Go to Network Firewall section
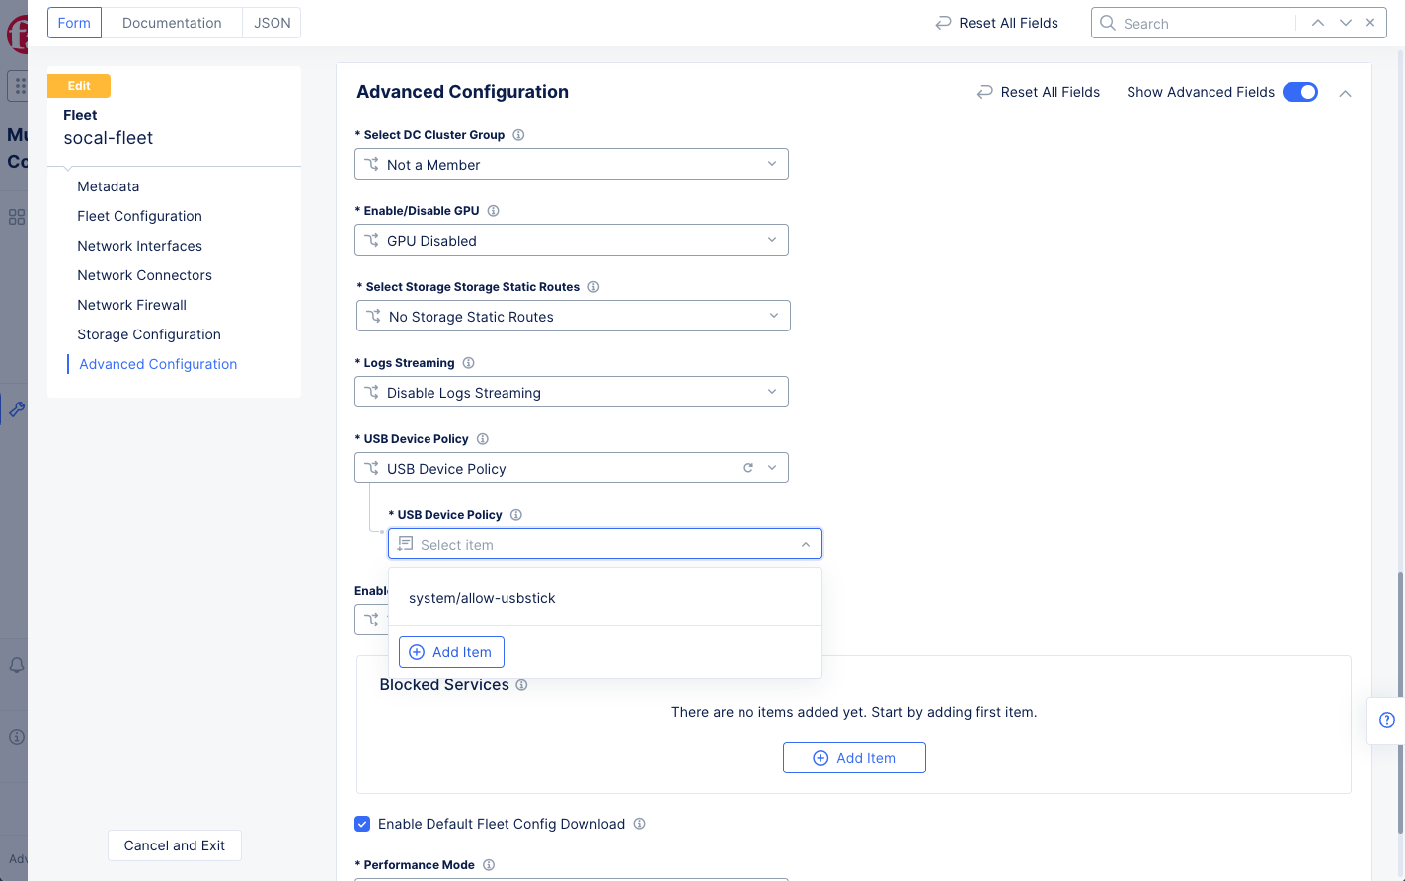This screenshot has width=1405, height=881. (132, 305)
